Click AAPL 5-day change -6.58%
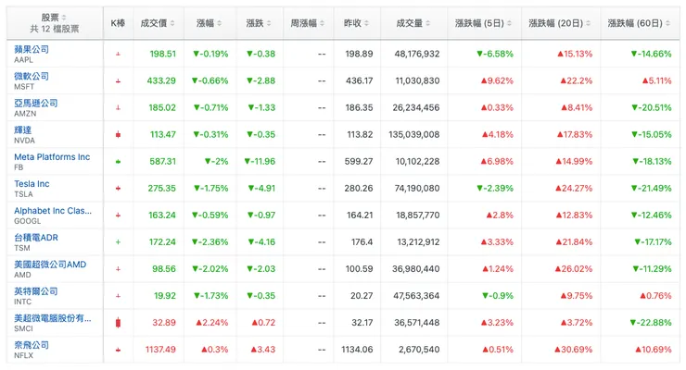 (x=495, y=54)
